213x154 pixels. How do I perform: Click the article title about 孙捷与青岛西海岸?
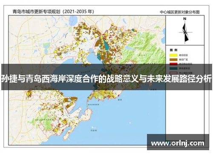tap(106, 79)
